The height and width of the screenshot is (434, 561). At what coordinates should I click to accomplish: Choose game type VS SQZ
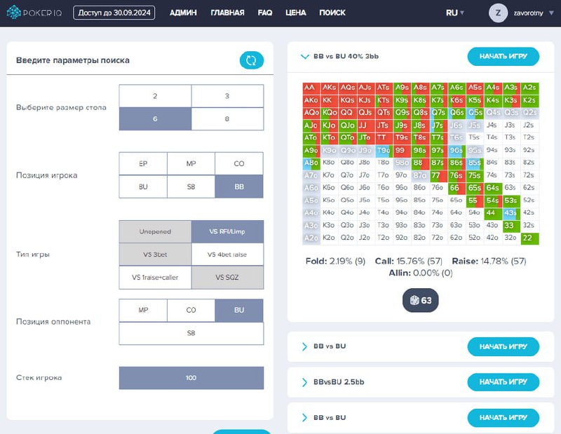pos(227,277)
